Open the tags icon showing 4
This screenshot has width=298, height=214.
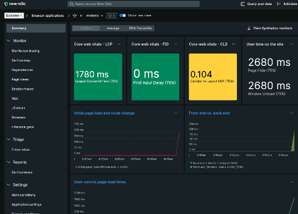(x=112, y=15)
